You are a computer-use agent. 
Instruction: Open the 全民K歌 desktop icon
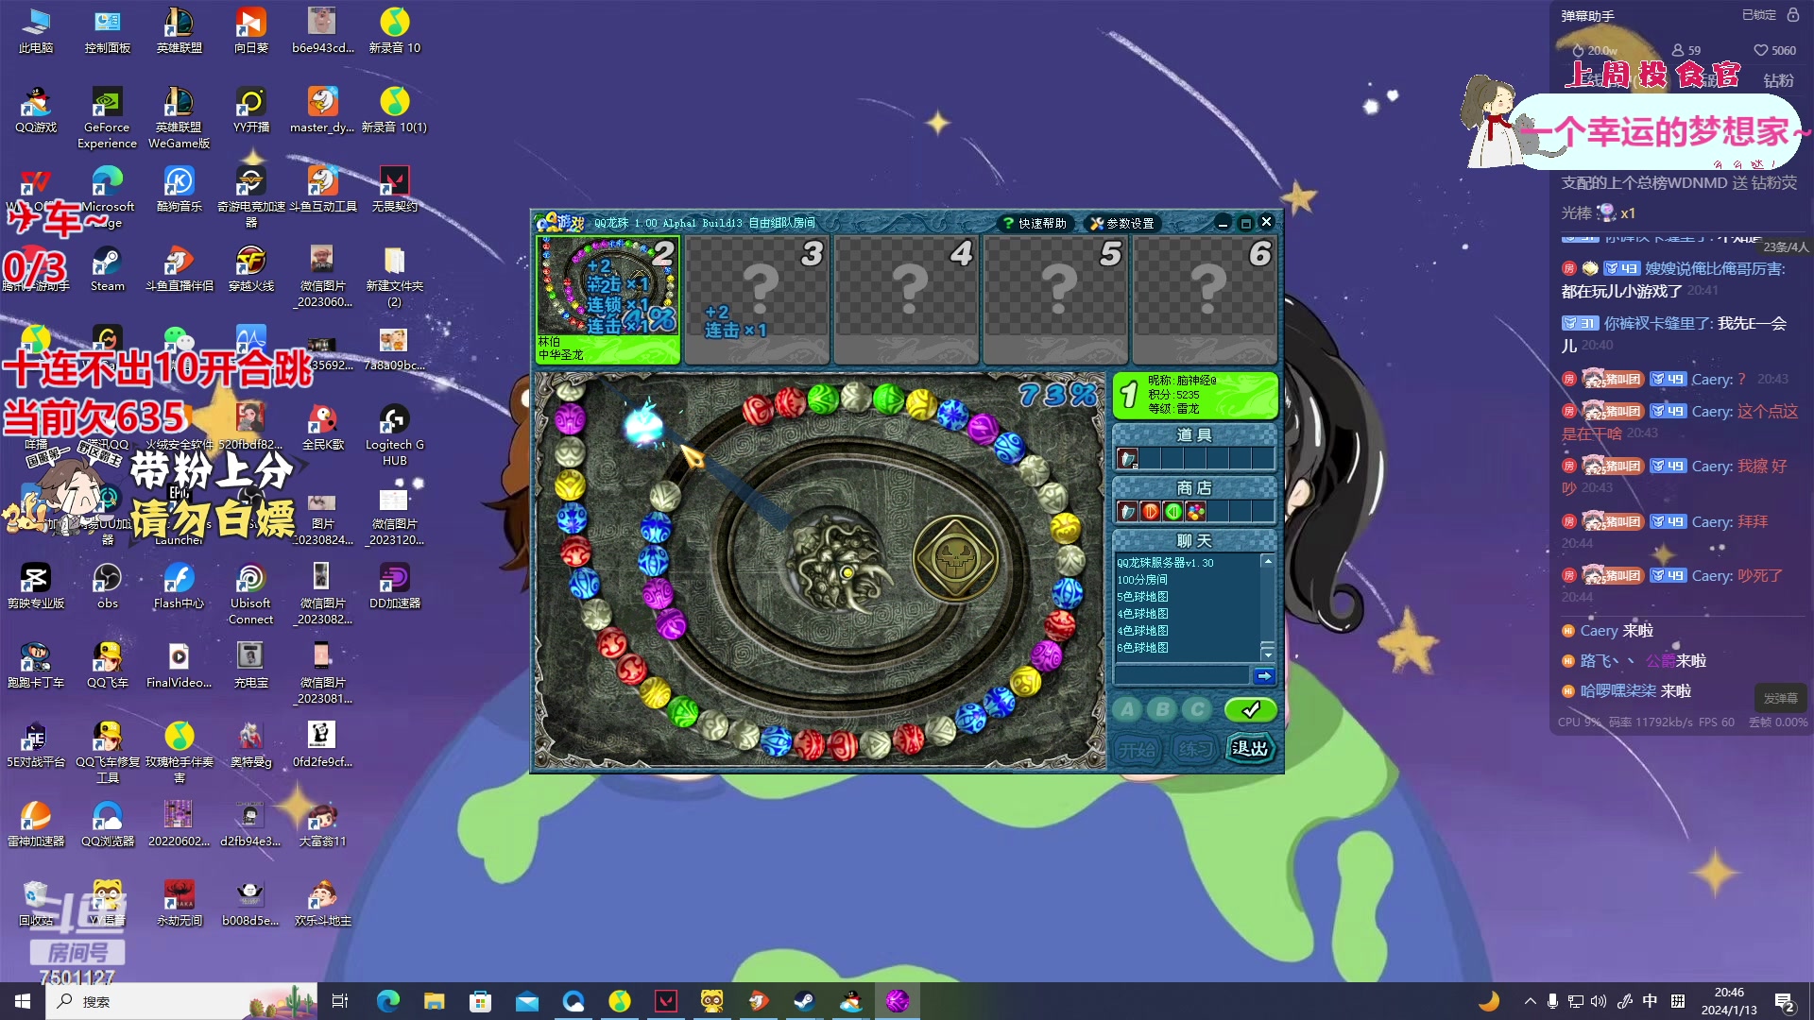tap(323, 427)
